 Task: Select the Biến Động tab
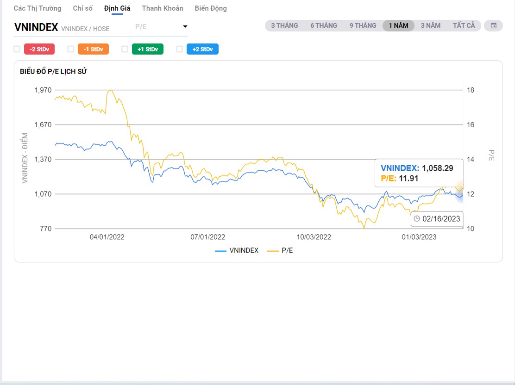pyautogui.click(x=211, y=8)
